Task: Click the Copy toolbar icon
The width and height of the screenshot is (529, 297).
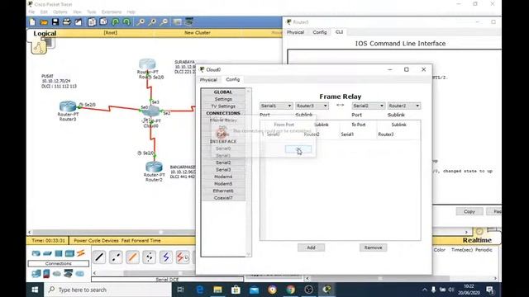Action: (x=92, y=22)
